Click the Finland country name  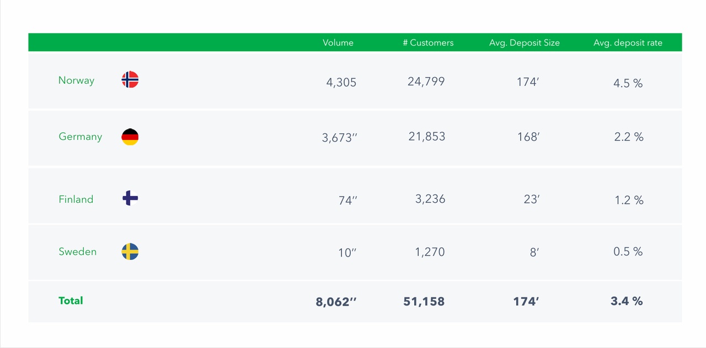pyautogui.click(x=76, y=199)
